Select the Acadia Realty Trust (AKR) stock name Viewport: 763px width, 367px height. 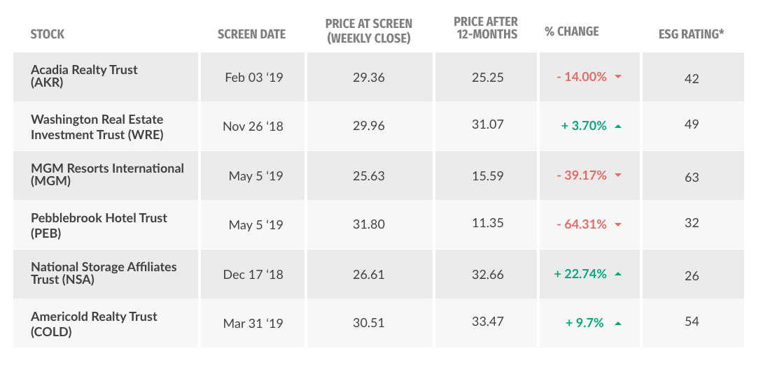pyautogui.click(x=84, y=76)
